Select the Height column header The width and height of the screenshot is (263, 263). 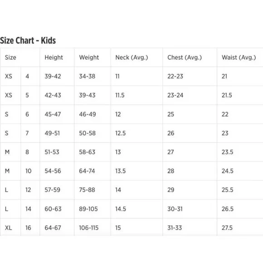(54, 58)
